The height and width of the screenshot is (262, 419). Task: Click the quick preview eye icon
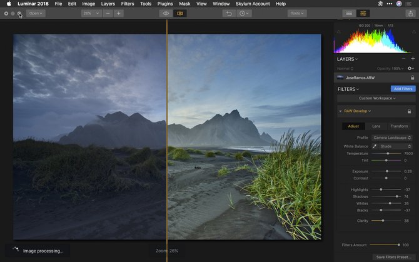point(166,13)
